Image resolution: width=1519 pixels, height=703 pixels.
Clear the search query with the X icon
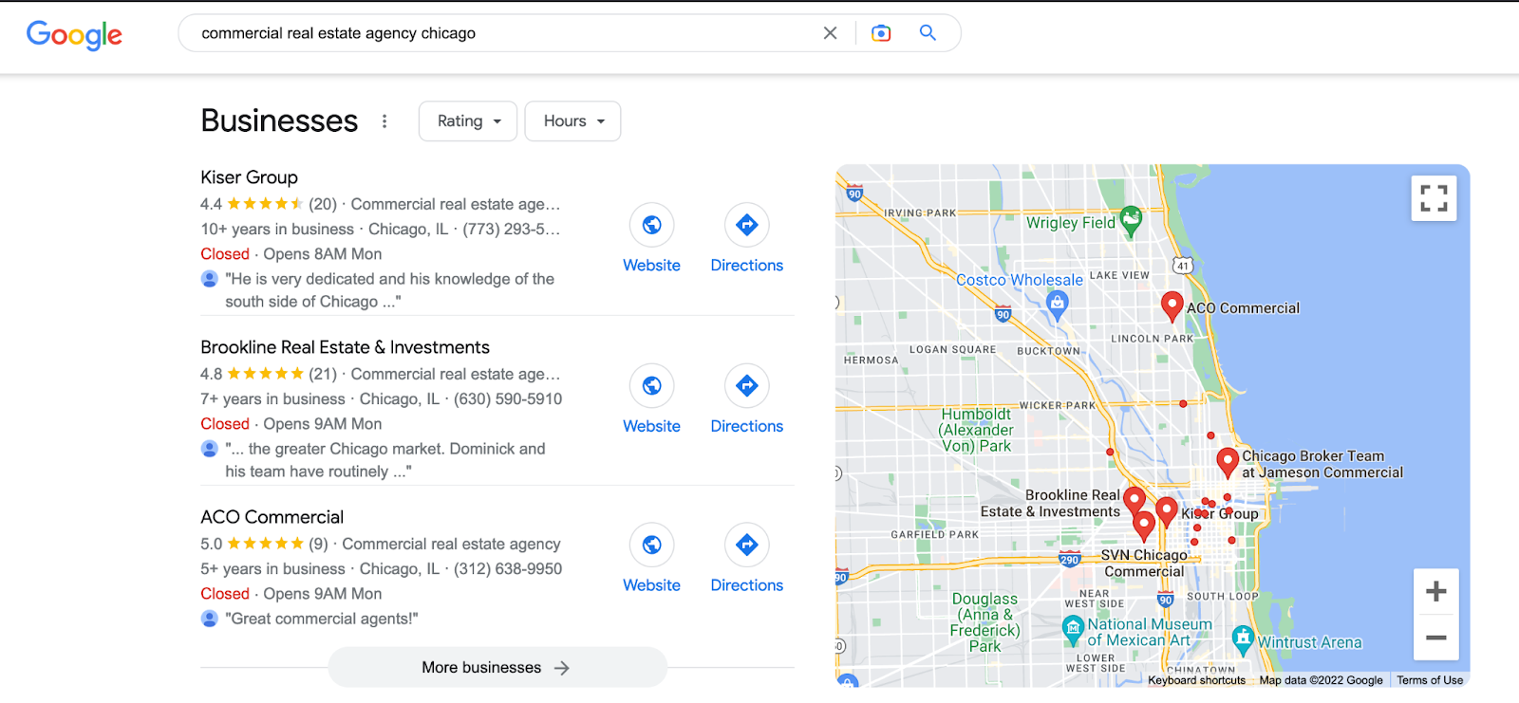pos(830,33)
